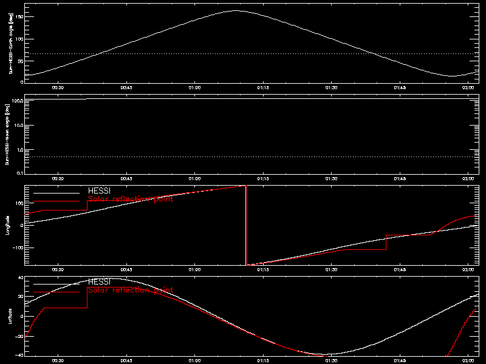Select red Solar reflection point label in Latitude plot
The width and height of the screenshot is (486, 364).
(131, 290)
